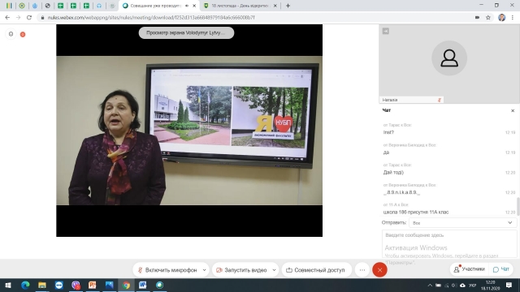Switch to the green circle-icon tab
The width and height of the screenshot is (520, 292).
22,6
